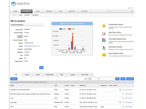The height and width of the screenshot is (109, 146).
Task: Click the Create New Quote link
Action: click(116, 24)
